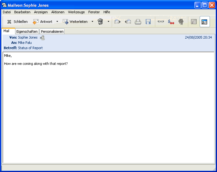Click sender name Sophie Jones
Image resolution: width=217 pixels, height=172 pixels.
click(x=28, y=37)
